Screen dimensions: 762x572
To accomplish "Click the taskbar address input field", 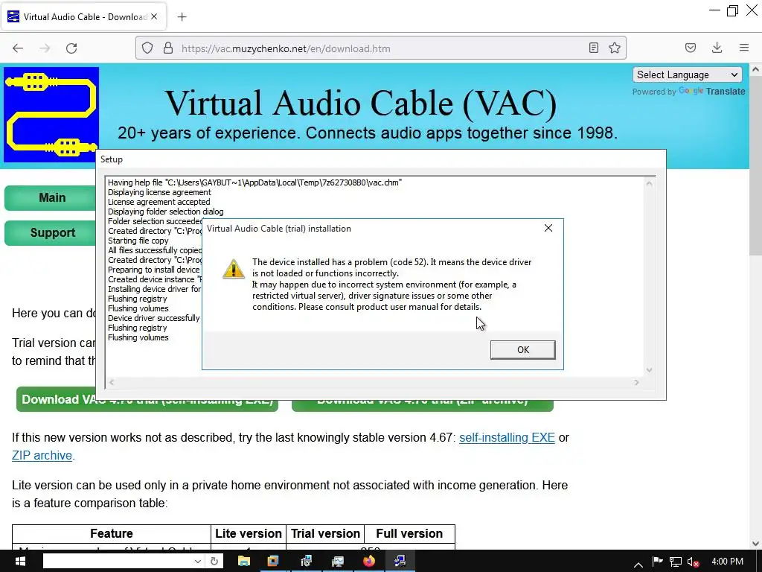I will point(117,562).
